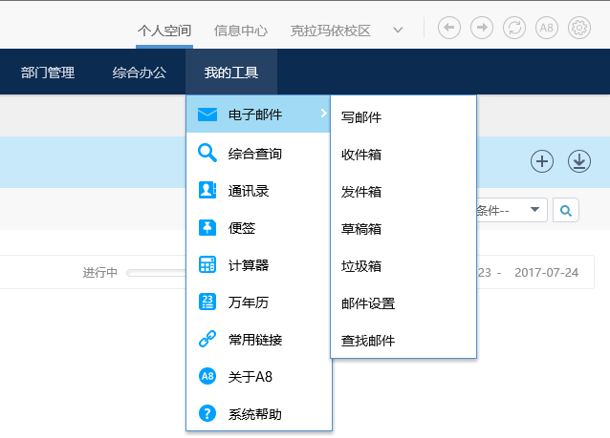Open the calculator (计算器) tool
610x438 pixels.
(x=249, y=265)
